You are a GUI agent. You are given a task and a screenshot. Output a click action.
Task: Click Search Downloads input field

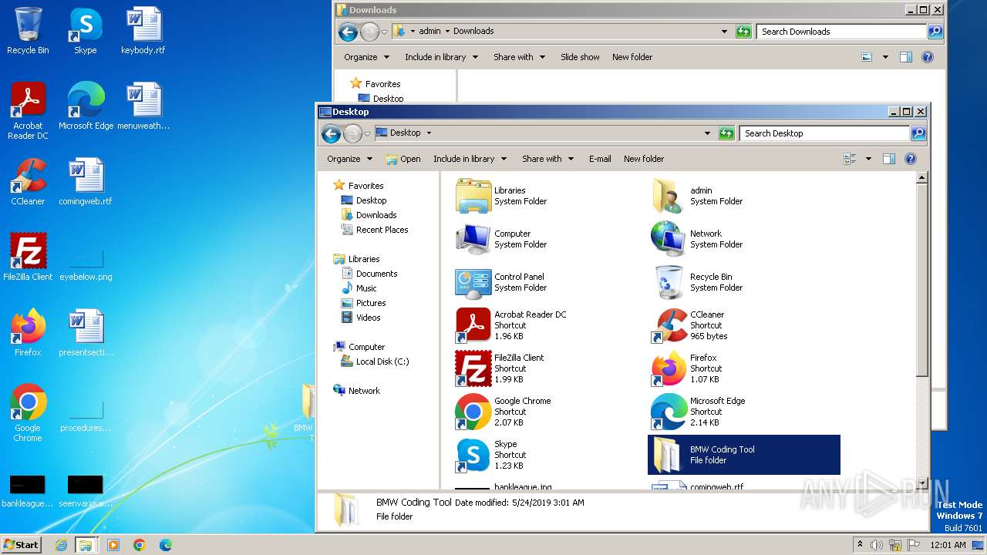point(841,32)
